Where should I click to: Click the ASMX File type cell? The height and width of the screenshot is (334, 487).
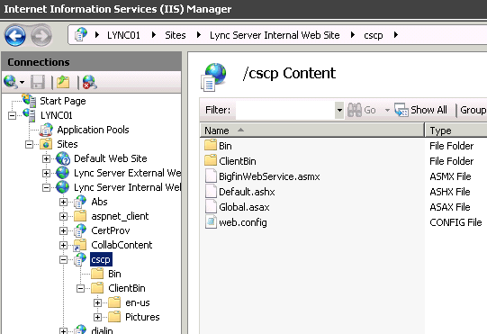coord(450,176)
